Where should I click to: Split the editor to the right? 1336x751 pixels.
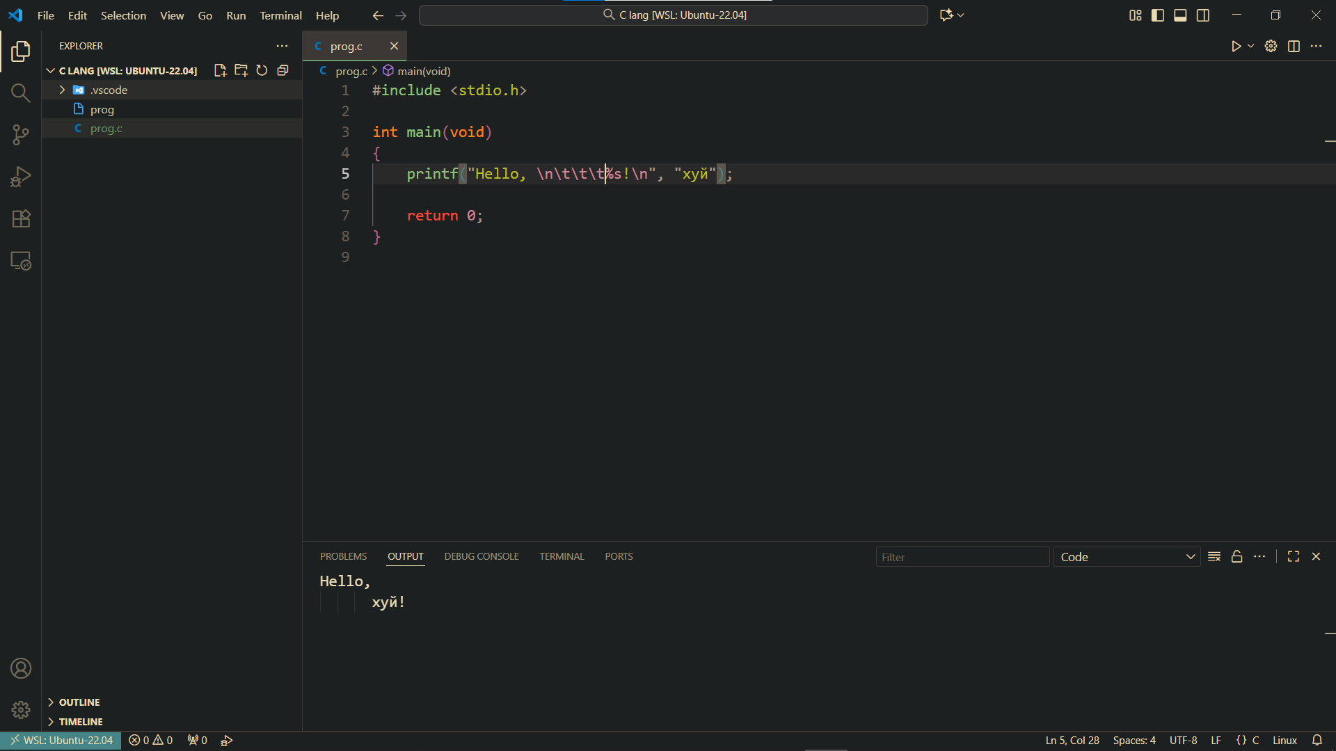[x=1294, y=46]
